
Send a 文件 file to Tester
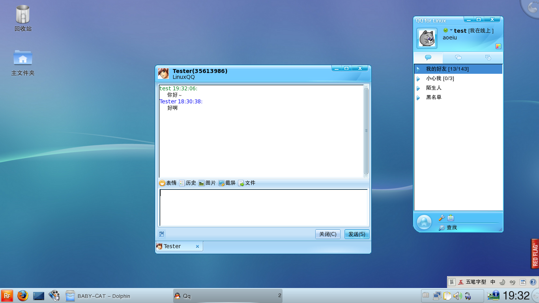point(247,183)
